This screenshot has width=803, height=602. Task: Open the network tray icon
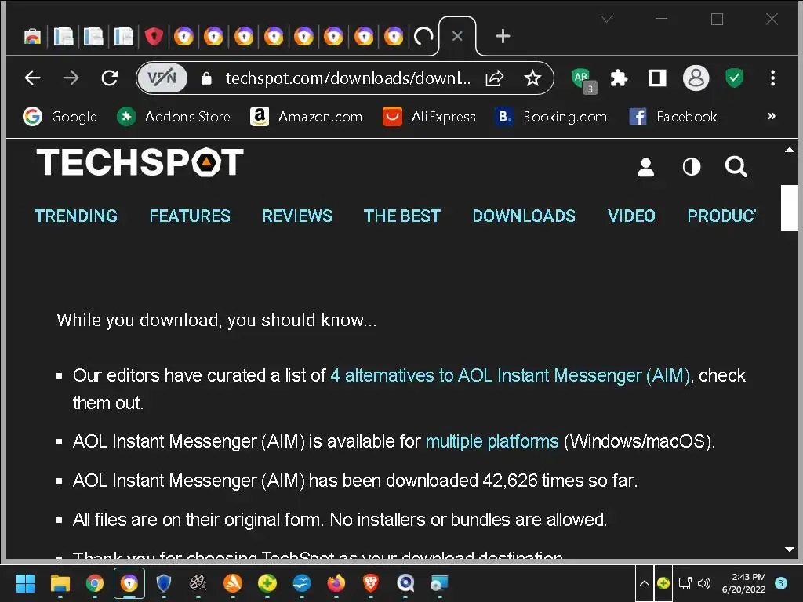point(685,583)
